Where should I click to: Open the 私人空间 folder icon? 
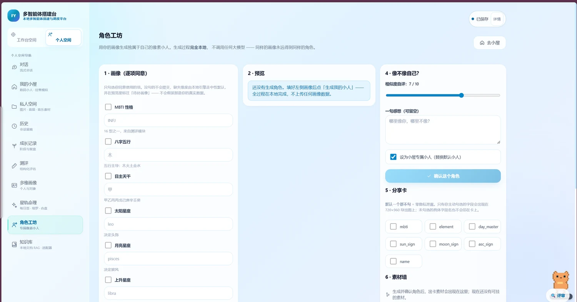(14, 106)
